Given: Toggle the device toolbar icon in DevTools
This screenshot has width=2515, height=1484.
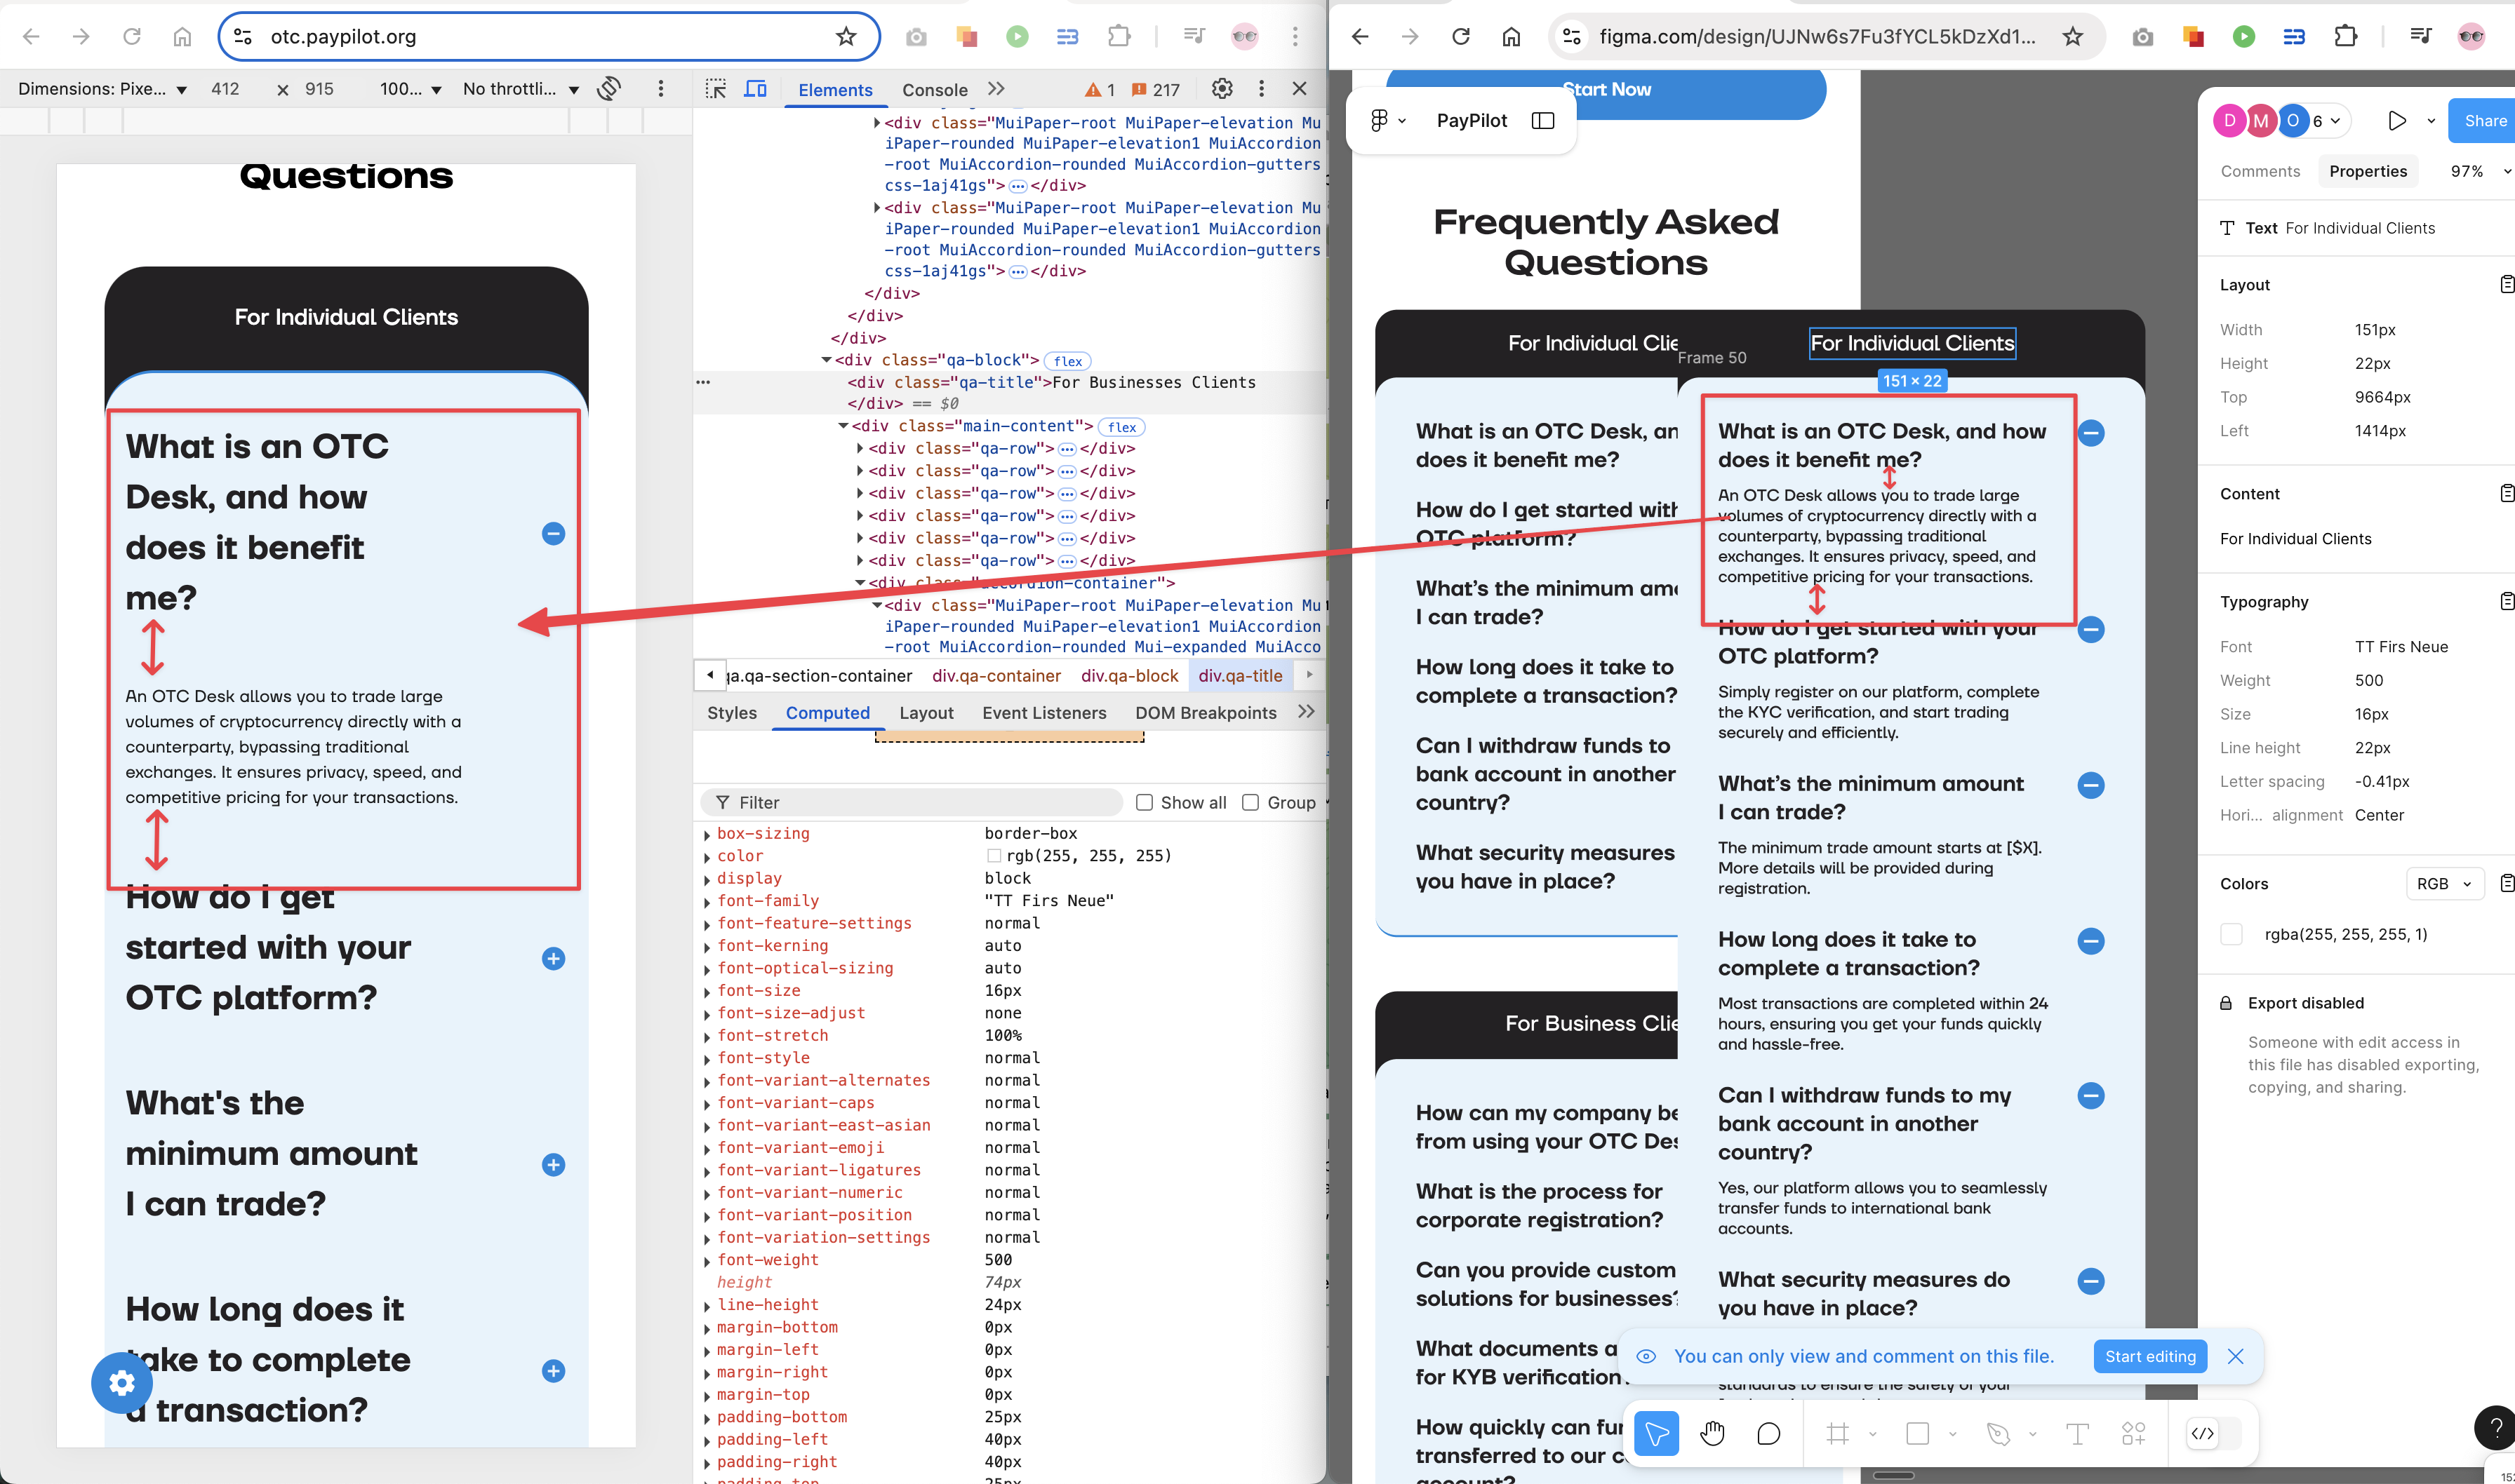Looking at the screenshot, I should (x=755, y=89).
